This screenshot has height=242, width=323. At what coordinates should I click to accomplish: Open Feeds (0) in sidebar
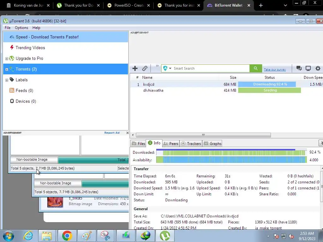24,90
